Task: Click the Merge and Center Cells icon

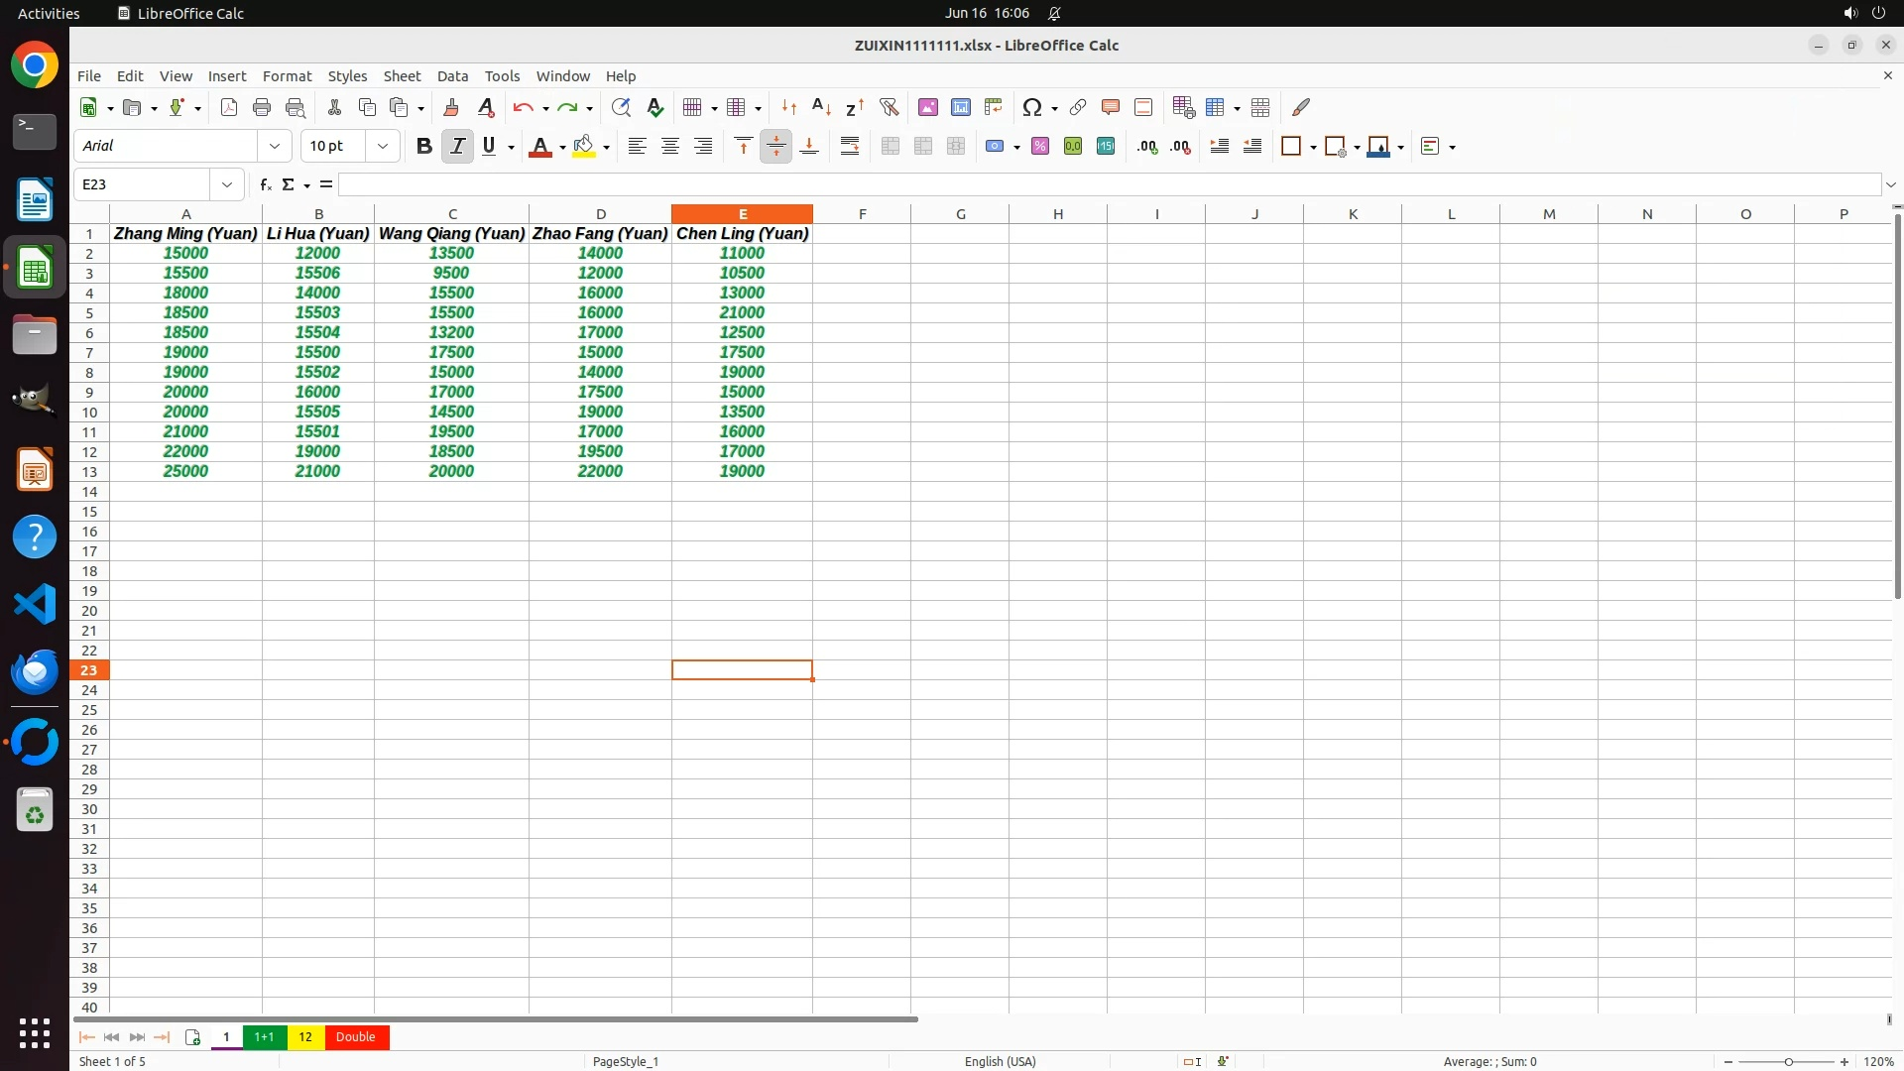Action: (891, 147)
